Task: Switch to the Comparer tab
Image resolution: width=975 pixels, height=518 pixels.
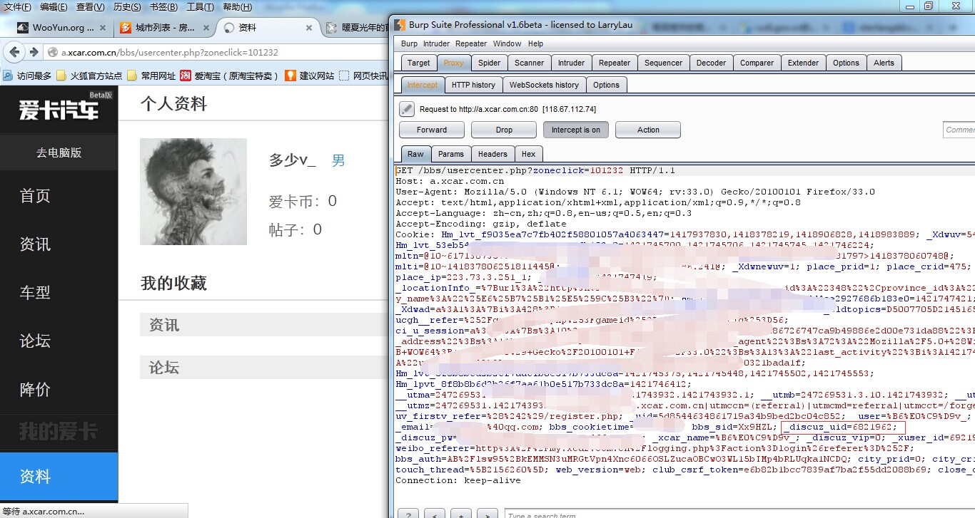Action: pos(757,63)
